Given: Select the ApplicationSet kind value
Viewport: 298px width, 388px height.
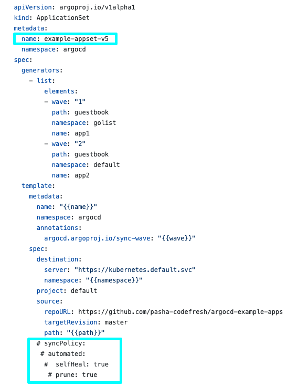Looking at the screenshot, I should [63, 18].
